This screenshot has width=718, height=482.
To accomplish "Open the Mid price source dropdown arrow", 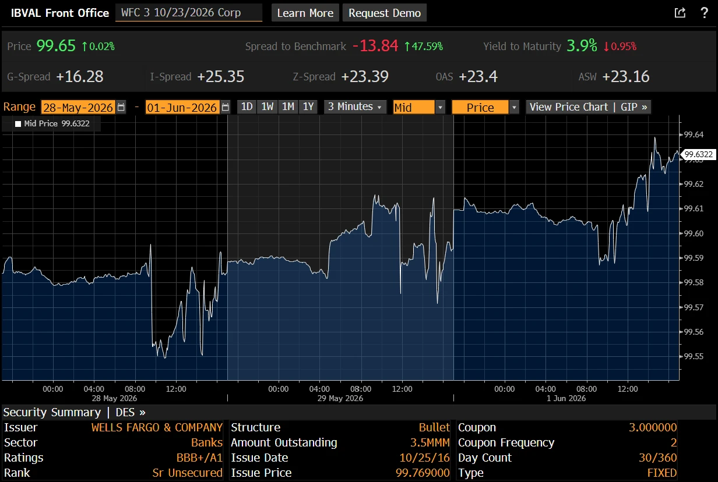I will pyautogui.click(x=440, y=108).
